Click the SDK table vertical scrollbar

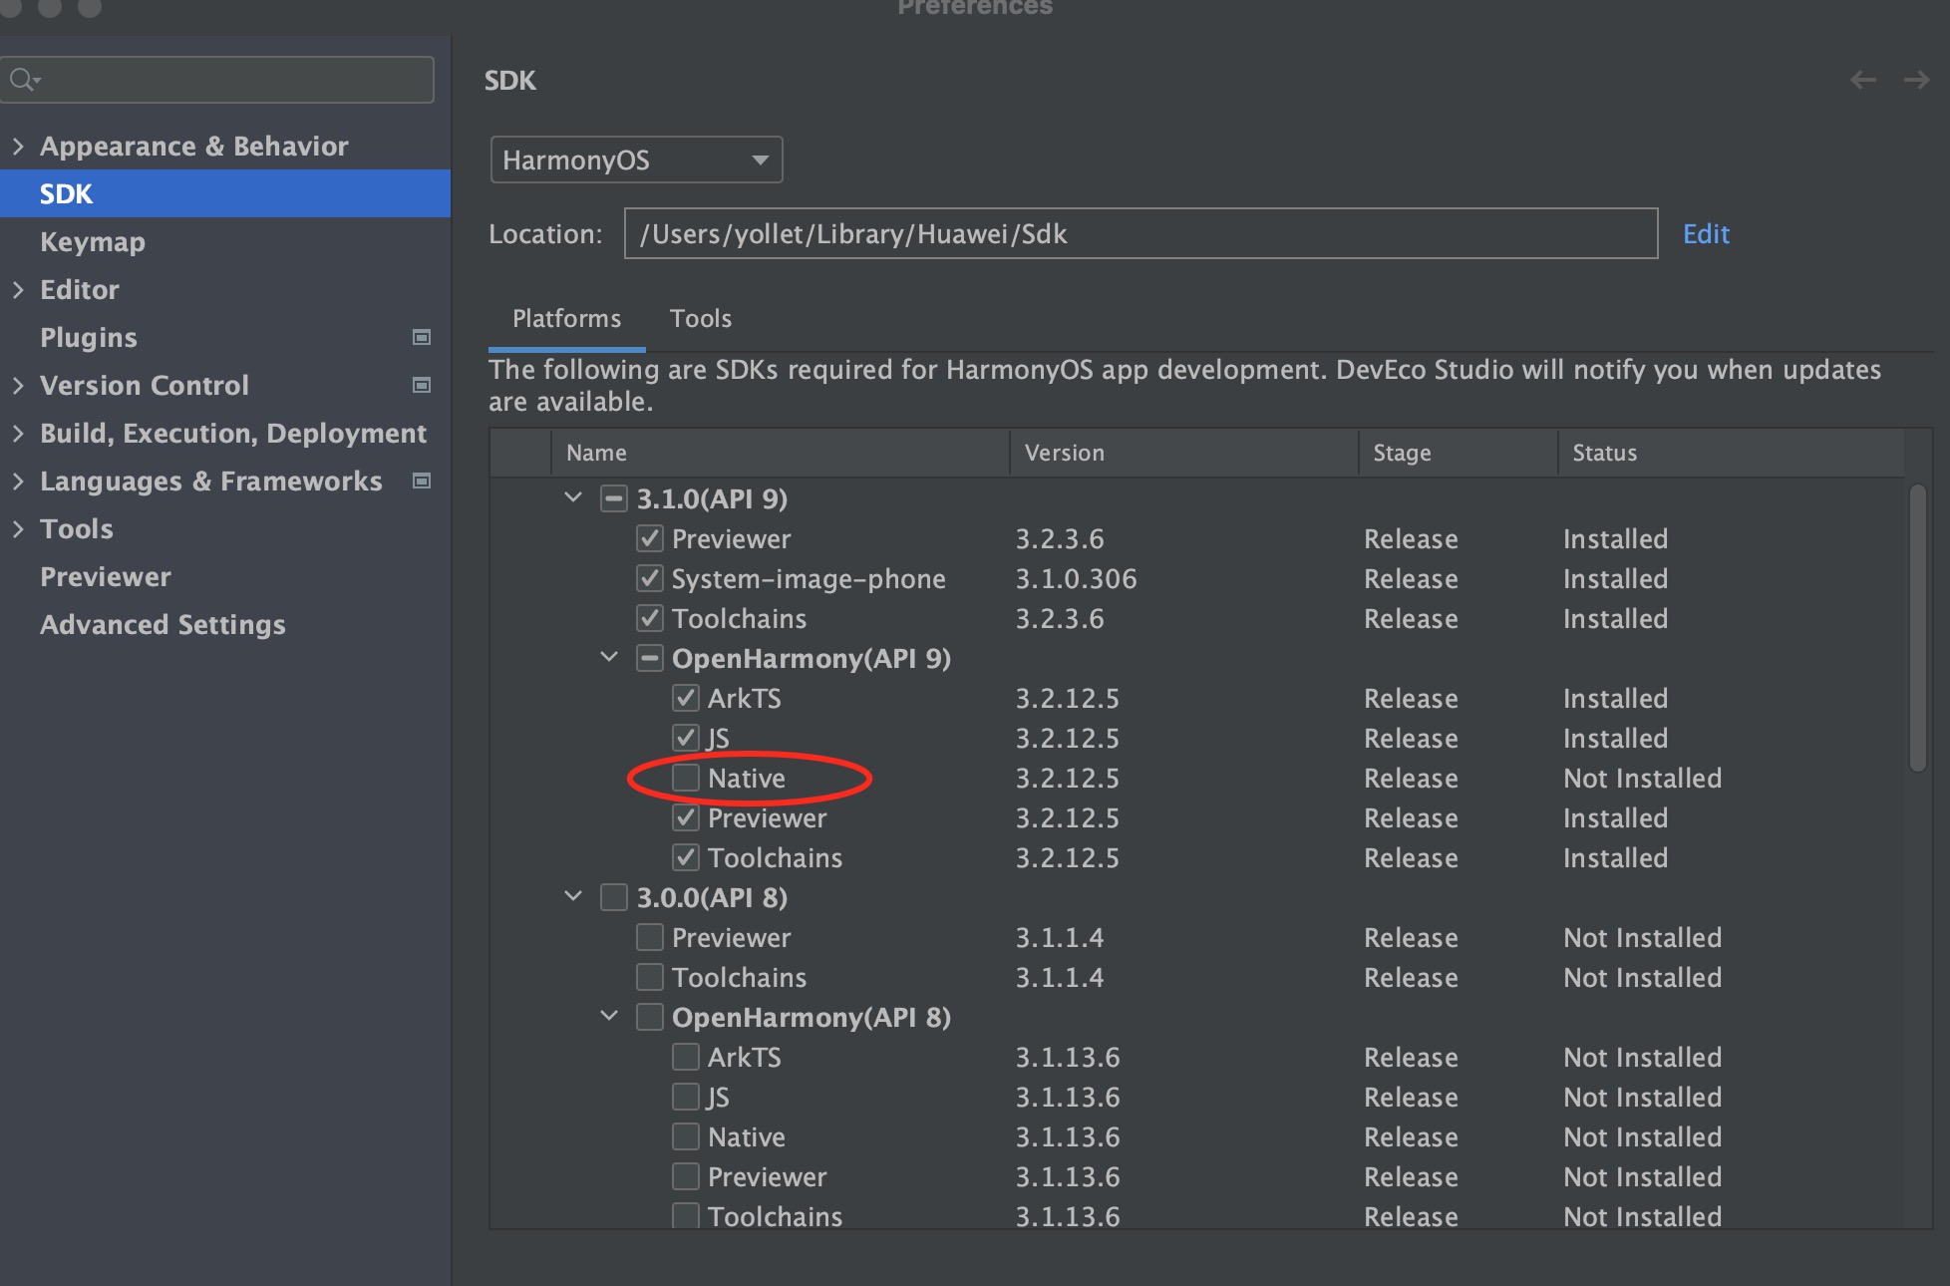click(1918, 628)
